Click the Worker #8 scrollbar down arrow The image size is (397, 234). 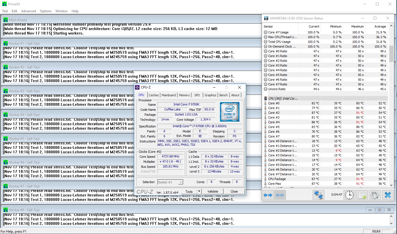coord(391,223)
